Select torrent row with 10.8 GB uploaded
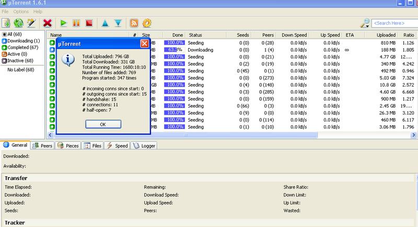 click(232, 85)
